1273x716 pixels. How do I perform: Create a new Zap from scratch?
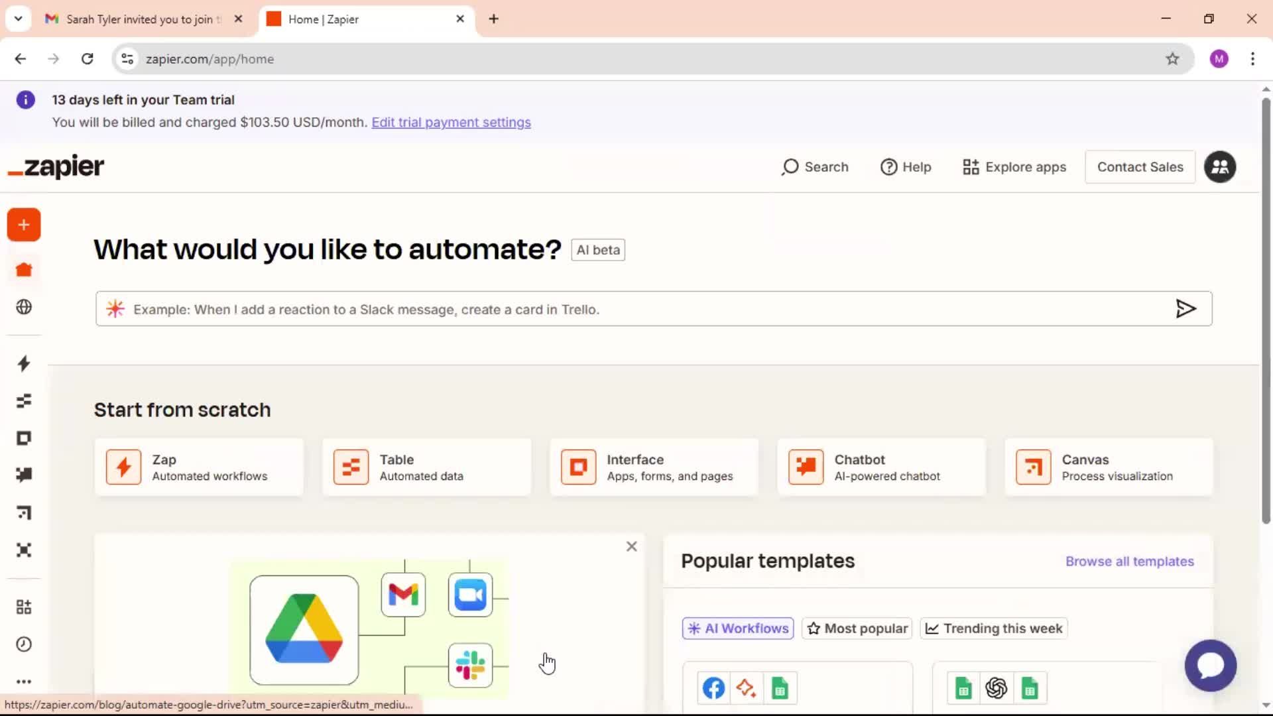pyautogui.click(x=199, y=467)
